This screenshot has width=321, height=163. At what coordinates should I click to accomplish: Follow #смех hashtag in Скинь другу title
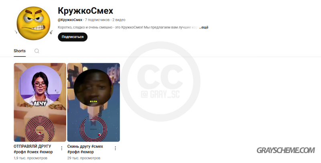pyautogui.click(x=97, y=147)
